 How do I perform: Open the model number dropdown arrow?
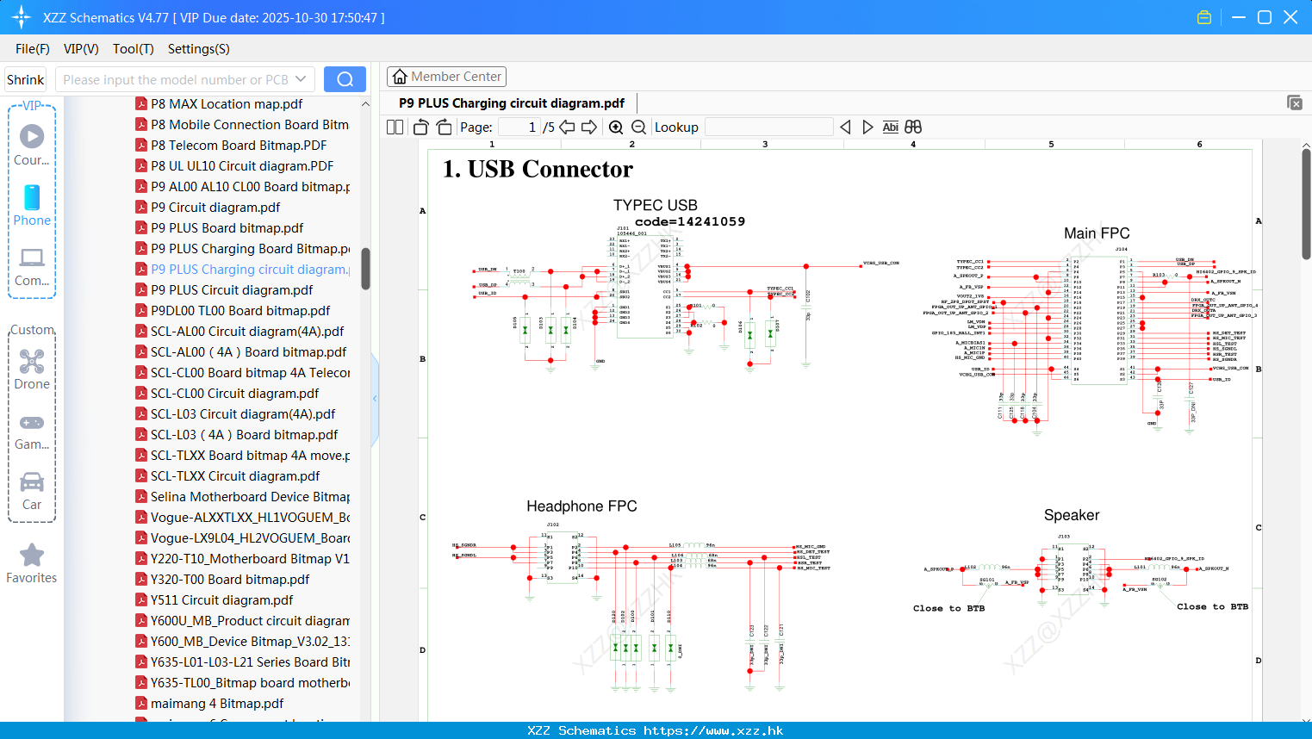click(x=301, y=79)
